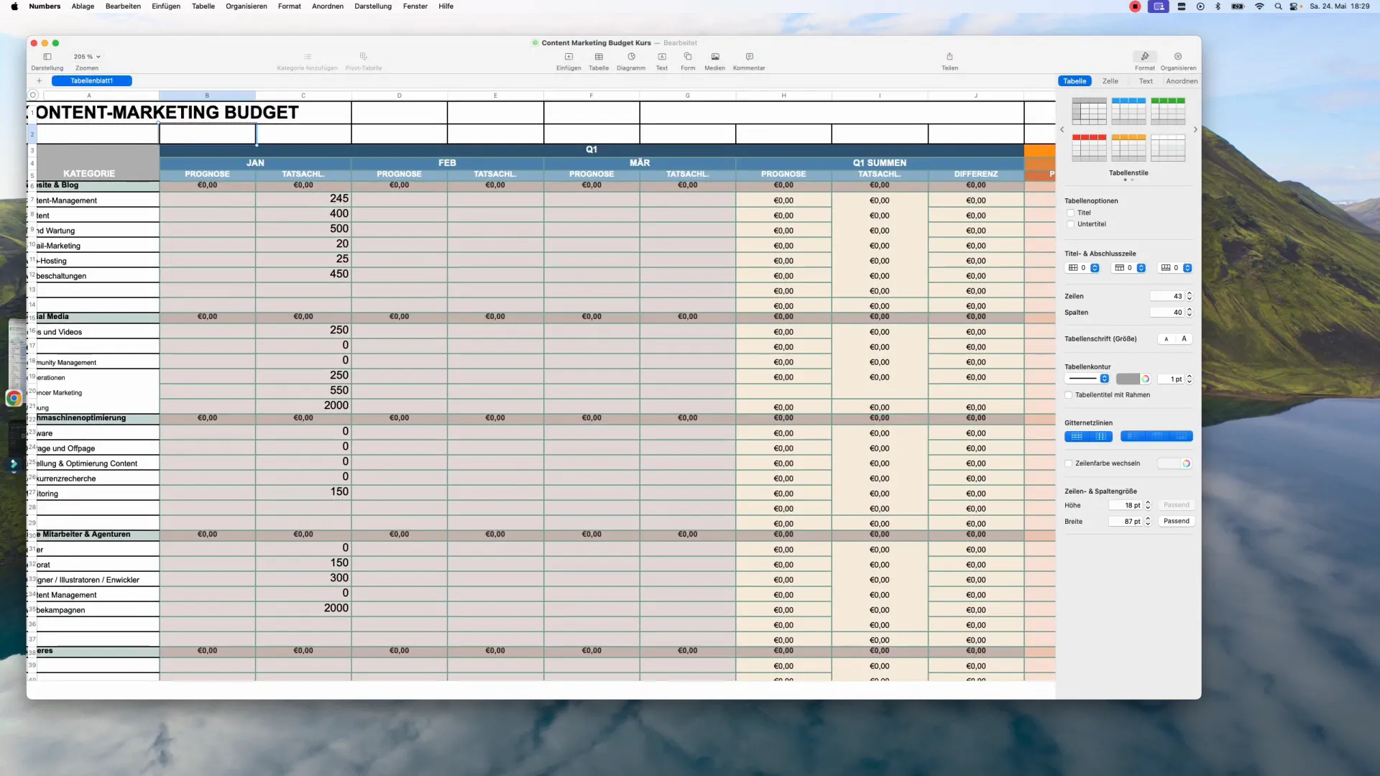Adjust the Zeilen row count stepper
This screenshot has width=1380, height=776.
1189,296
